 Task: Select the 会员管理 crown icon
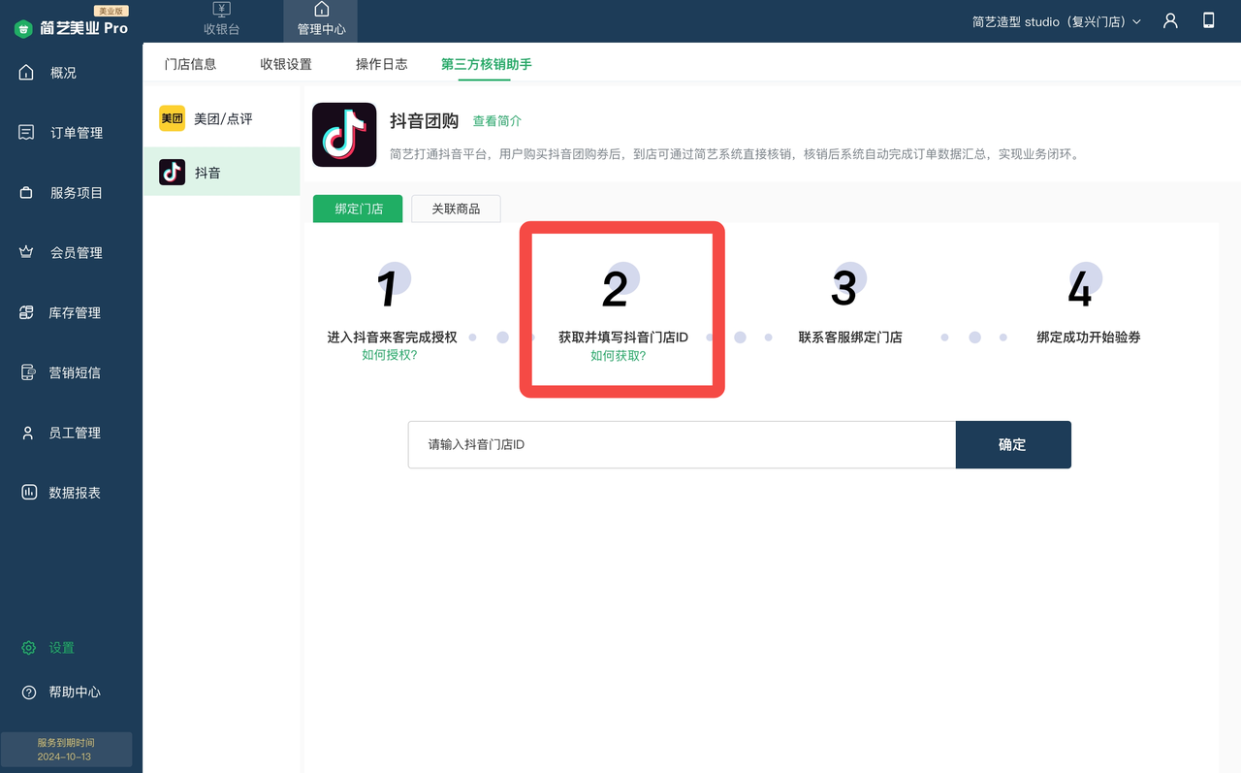pos(27,253)
